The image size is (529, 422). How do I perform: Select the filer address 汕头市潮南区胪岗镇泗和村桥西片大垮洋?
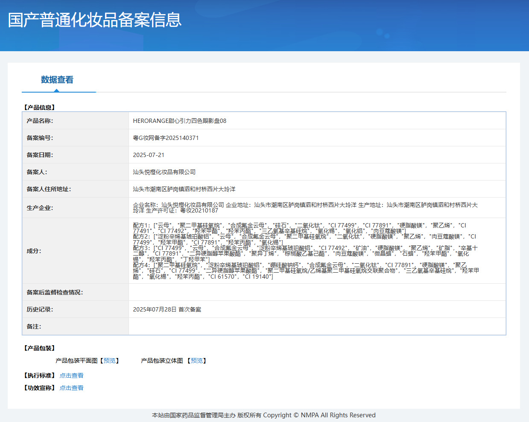[x=184, y=189]
